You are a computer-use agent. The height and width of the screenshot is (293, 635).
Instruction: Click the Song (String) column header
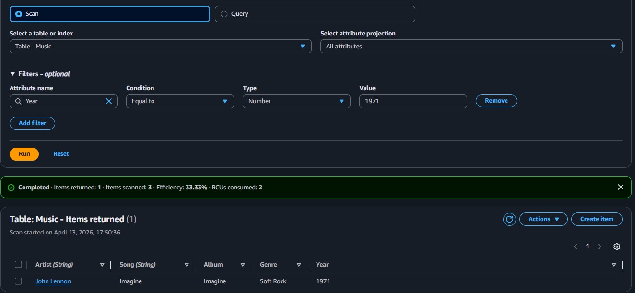tap(138, 265)
